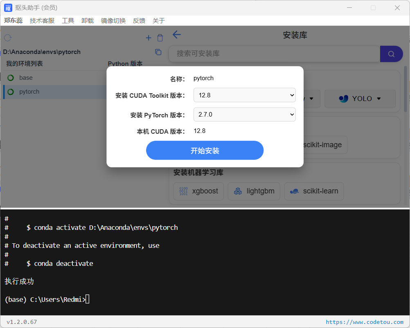
Task: Open the 反馈 menu
Action: pyautogui.click(x=139, y=20)
